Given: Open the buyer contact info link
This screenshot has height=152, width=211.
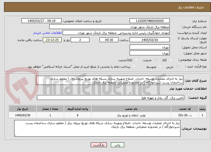Looking at the screenshot, I should pyautogui.click(x=47, y=33).
